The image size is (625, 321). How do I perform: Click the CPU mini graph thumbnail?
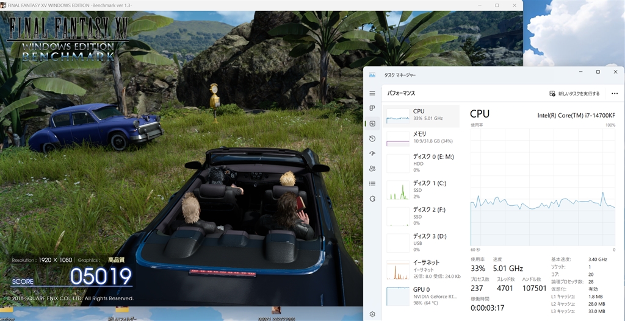click(x=398, y=116)
